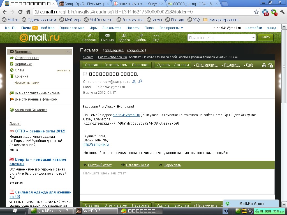Screen dimensions: 287x215
Task: Show Все непрочитанные письма
Action: [x=37, y=93]
